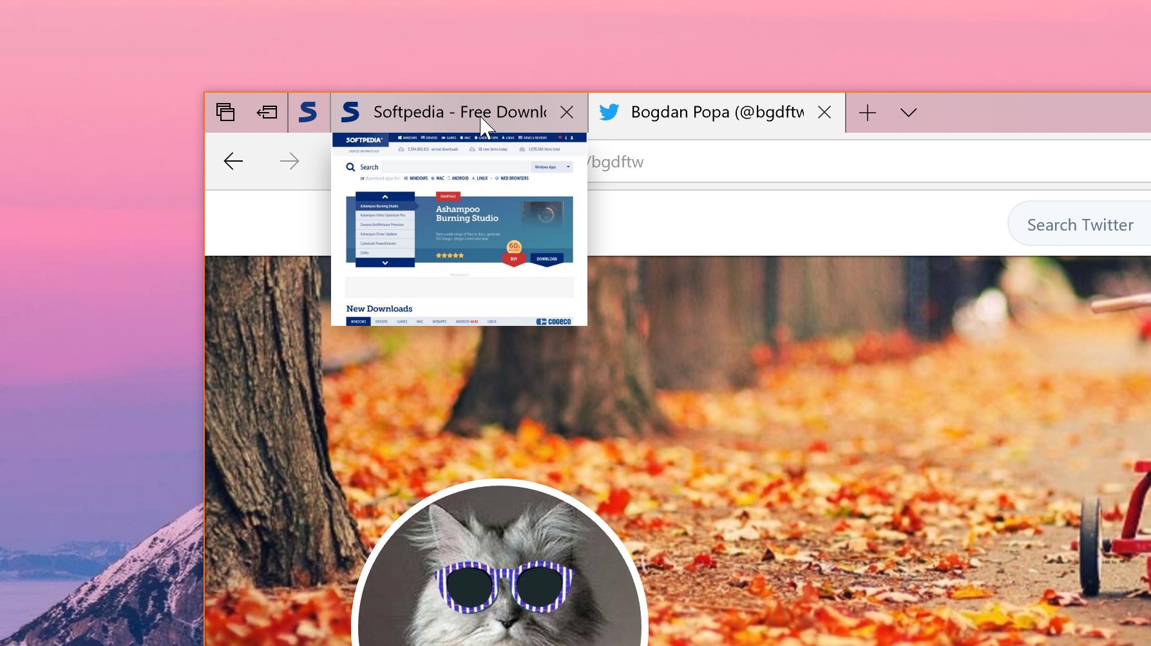Close the Softpedia tab
Image resolution: width=1151 pixels, height=646 pixels.
tap(567, 112)
